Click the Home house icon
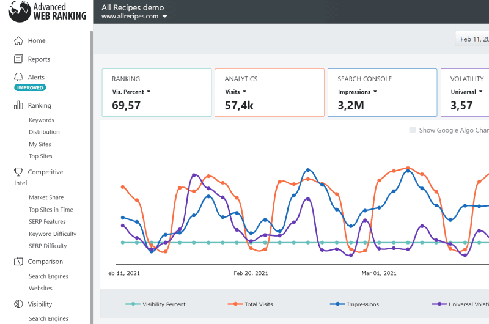This screenshot has width=489, height=324. (18, 40)
